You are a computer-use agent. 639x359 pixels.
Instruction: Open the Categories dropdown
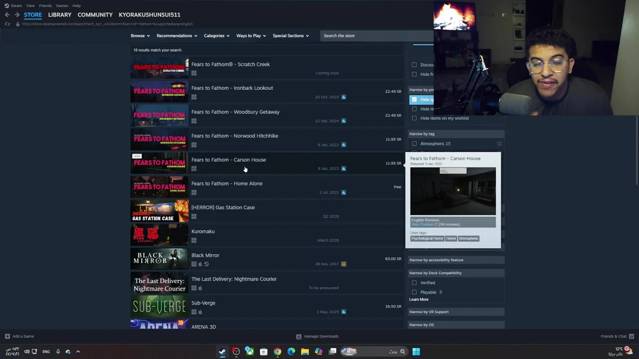[217, 35]
